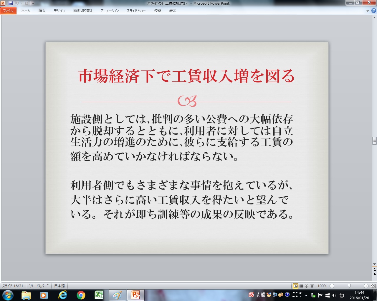The height and width of the screenshot is (301, 377).
Task: Fit slide to current window icon
Action: [x=373, y=286]
